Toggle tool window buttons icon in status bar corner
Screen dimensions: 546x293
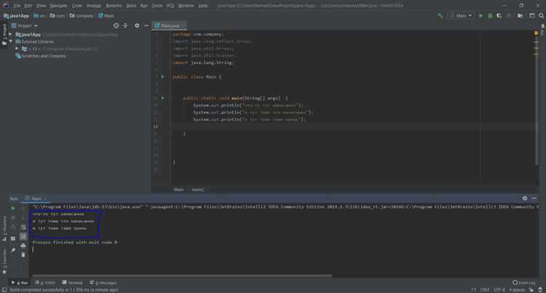(x=4, y=289)
